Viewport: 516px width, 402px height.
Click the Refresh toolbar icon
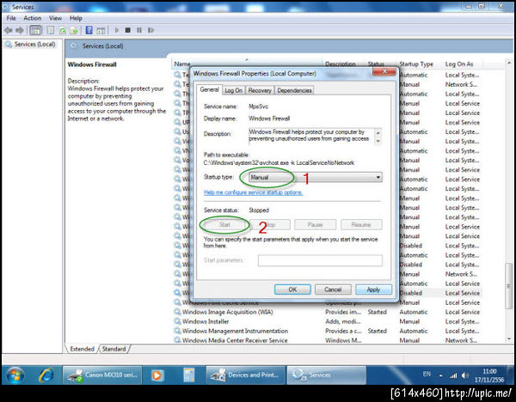(62, 31)
